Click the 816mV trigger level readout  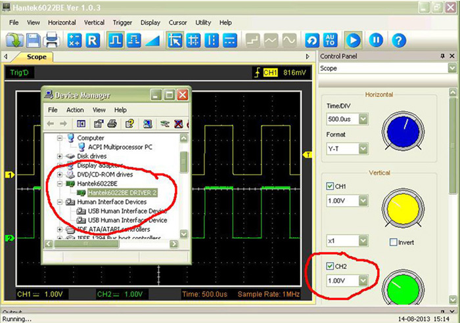[x=294, y=73]
